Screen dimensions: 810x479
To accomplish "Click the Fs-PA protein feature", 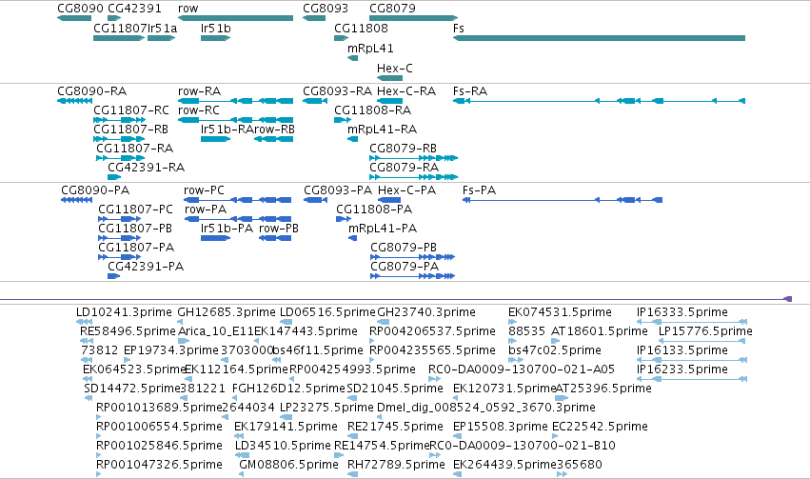I will (562, 200).
